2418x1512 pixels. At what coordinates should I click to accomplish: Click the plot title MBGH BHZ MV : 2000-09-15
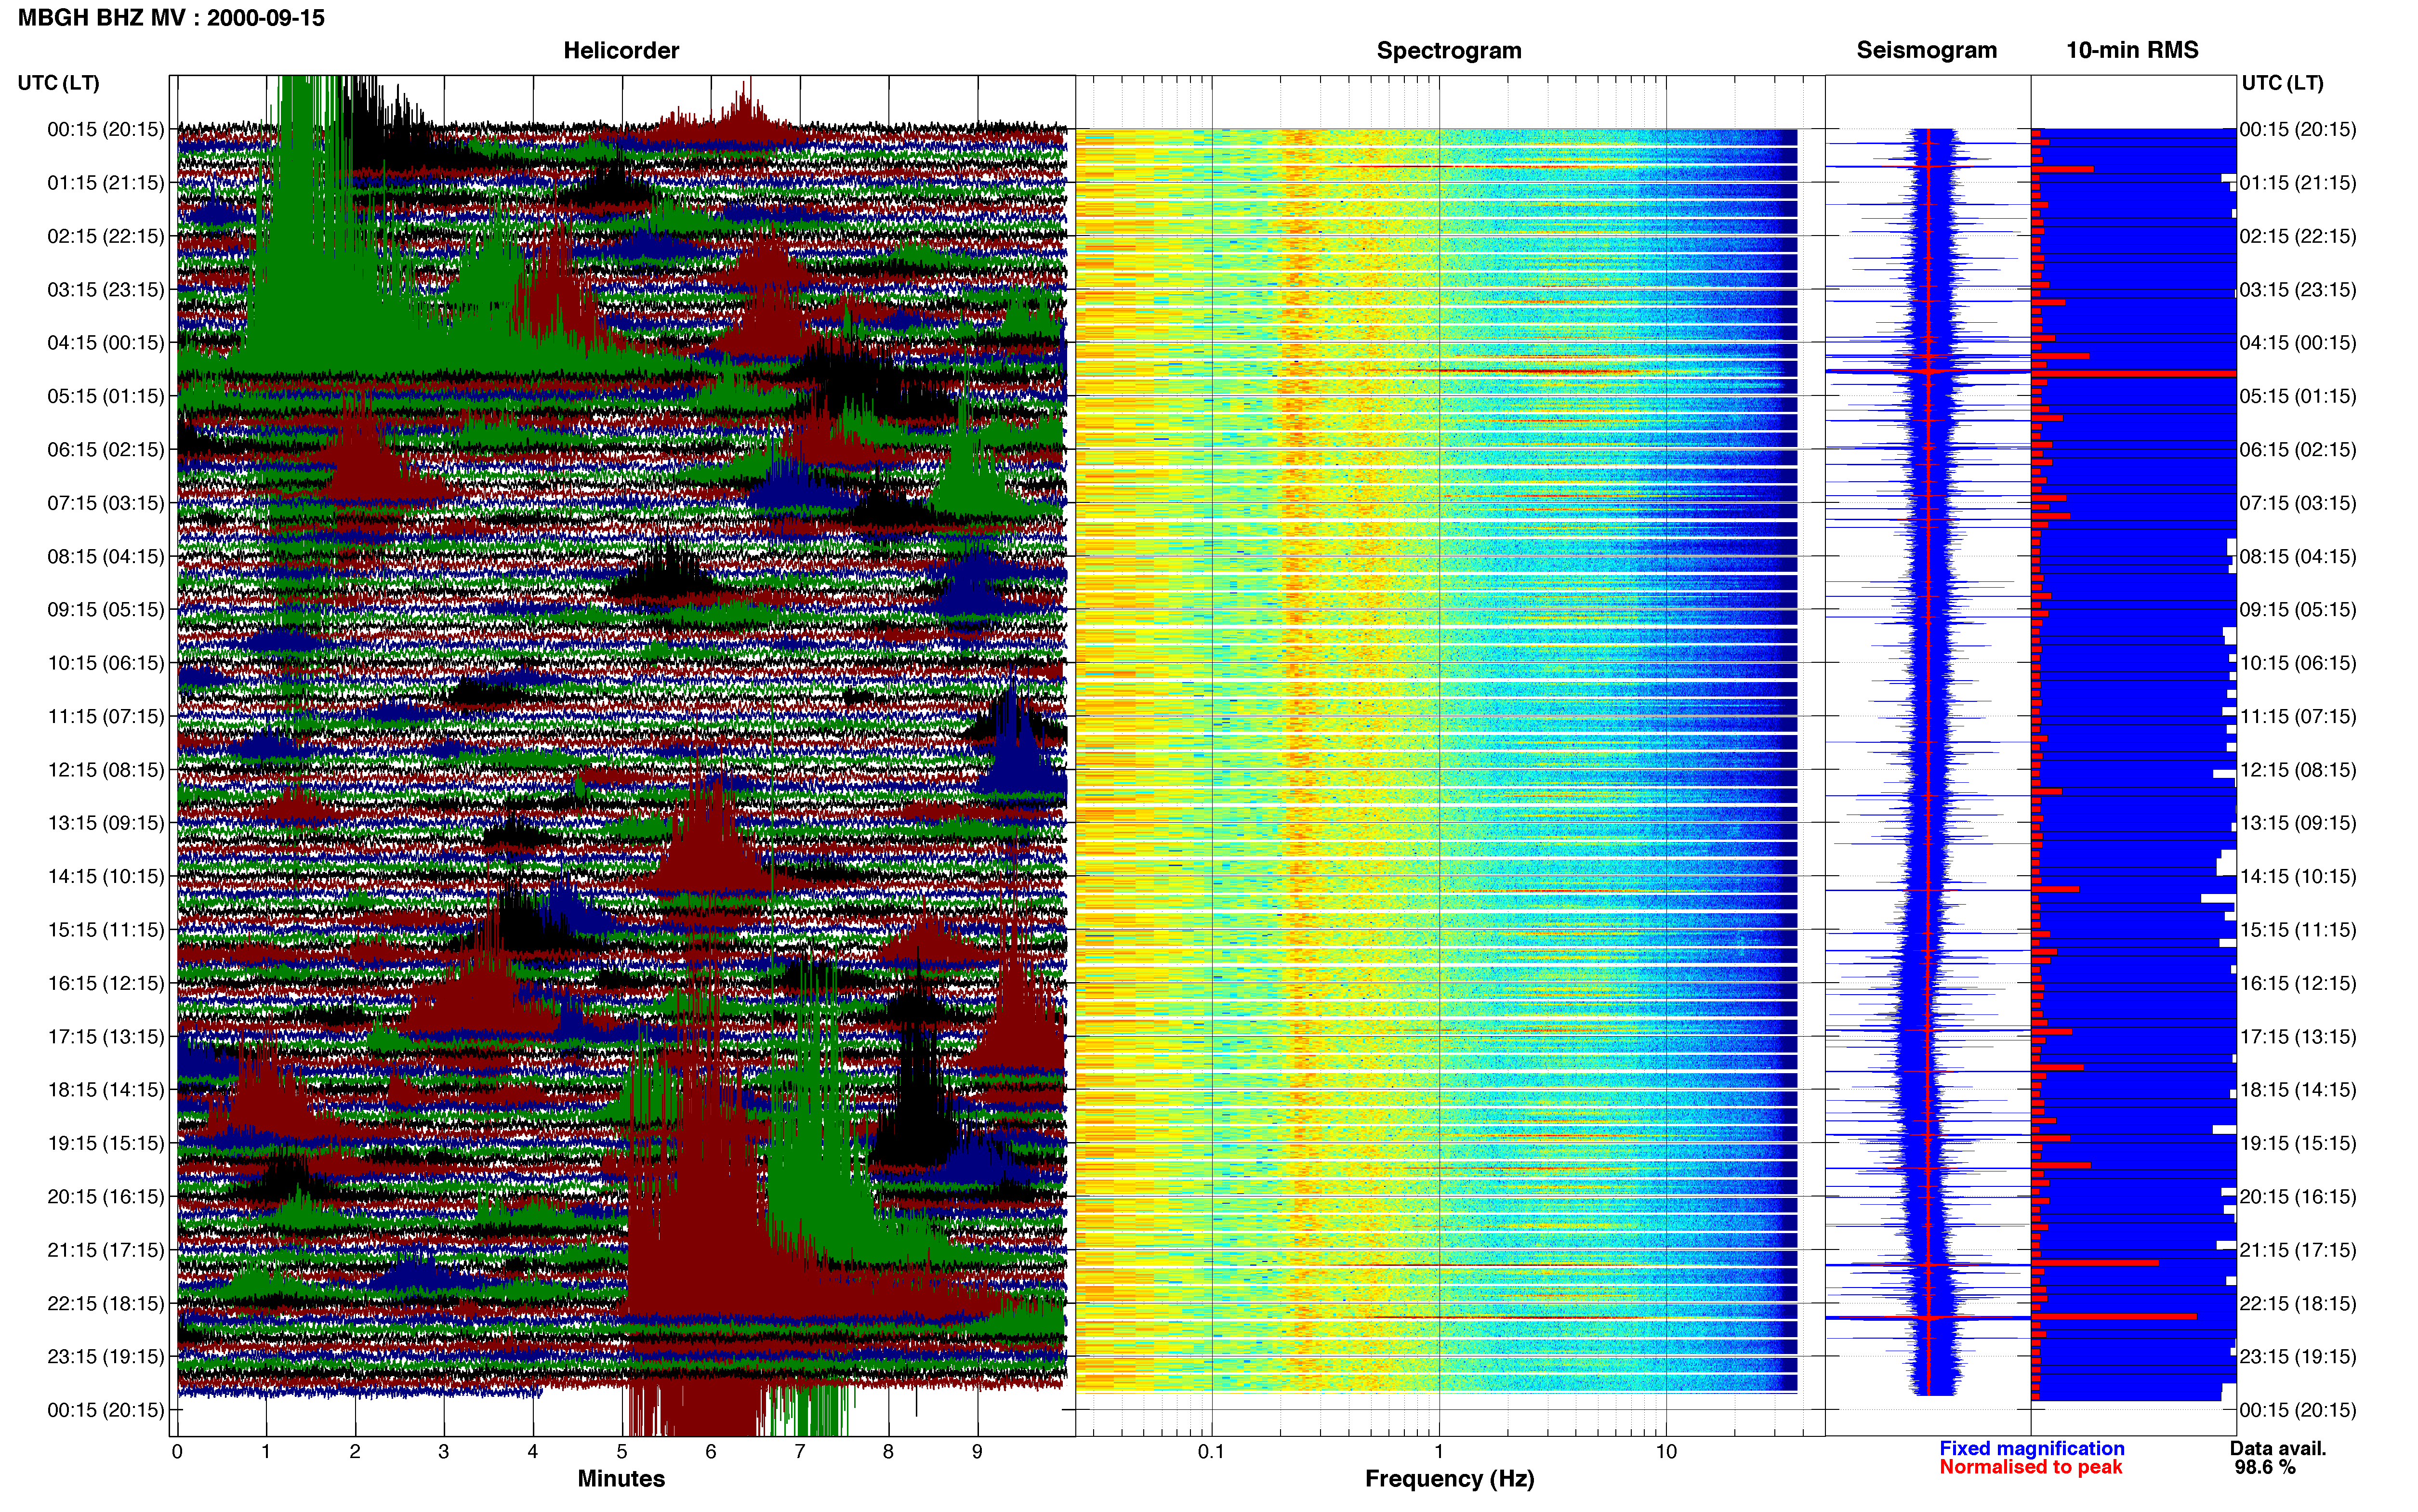click(171, 18)
